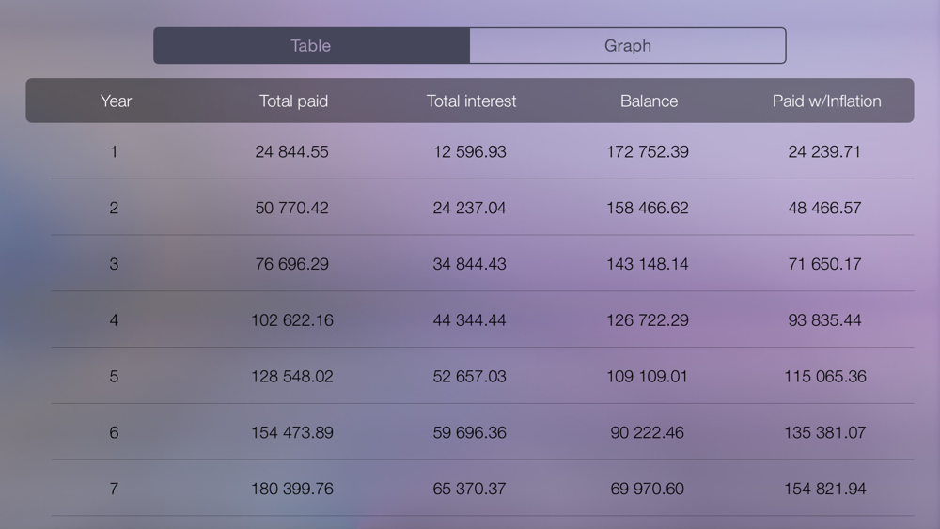Select inflation value 71 650.17

coord(824,264)
